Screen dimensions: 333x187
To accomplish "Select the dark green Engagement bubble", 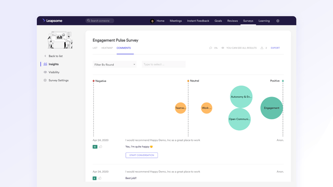I will [272, 108].
